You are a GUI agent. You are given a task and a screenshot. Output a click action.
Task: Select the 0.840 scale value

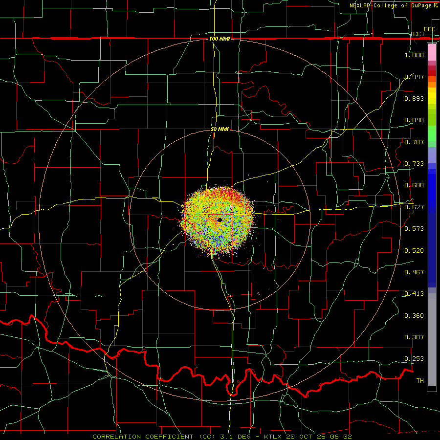pos(414,120)
